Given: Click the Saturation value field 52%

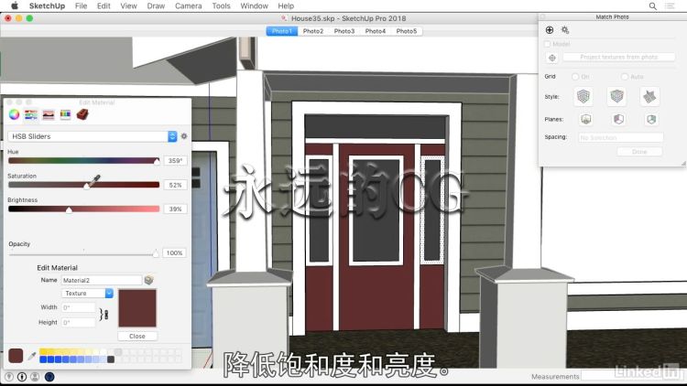Looking at the screenshot, I should click(x=175, y=185).
